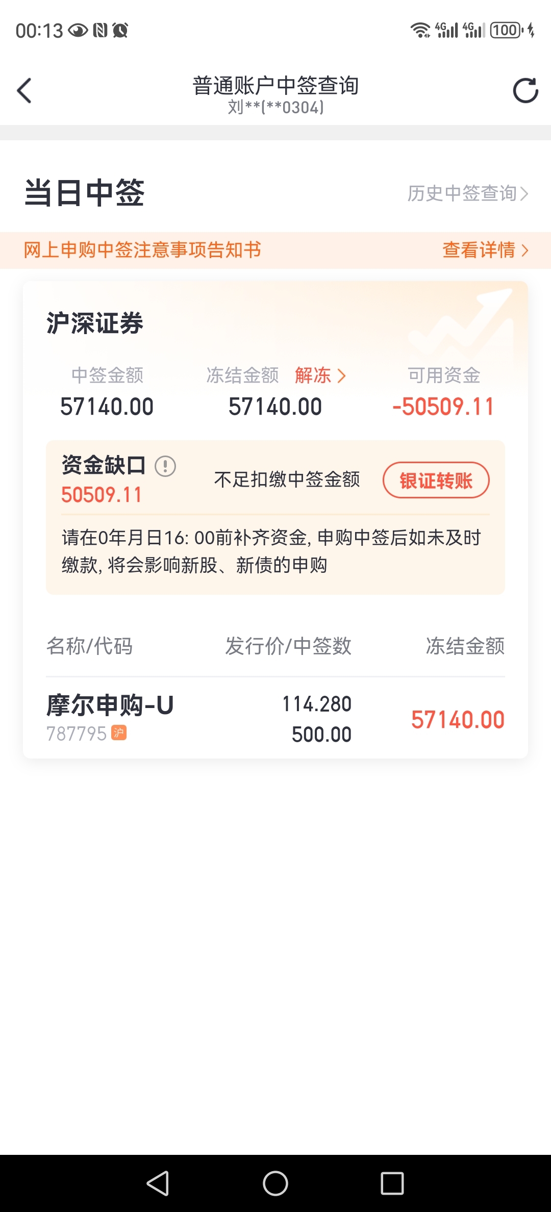Viewport: 551px width, 1212px height.
Task: Tap the WiFi status icon
Action: coord(420,30)
